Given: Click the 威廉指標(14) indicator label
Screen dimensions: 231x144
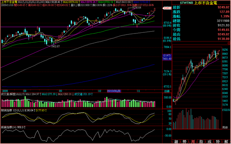Looking at the screenshot, I should 9,127.
